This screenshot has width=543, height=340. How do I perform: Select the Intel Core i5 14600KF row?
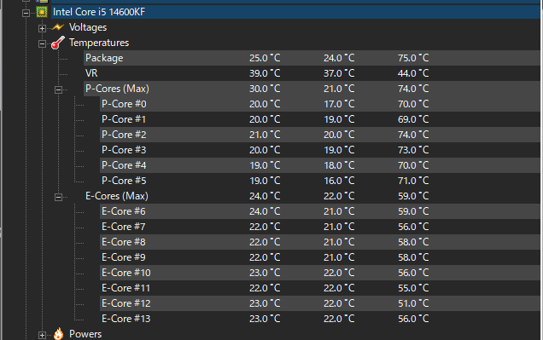295,12
